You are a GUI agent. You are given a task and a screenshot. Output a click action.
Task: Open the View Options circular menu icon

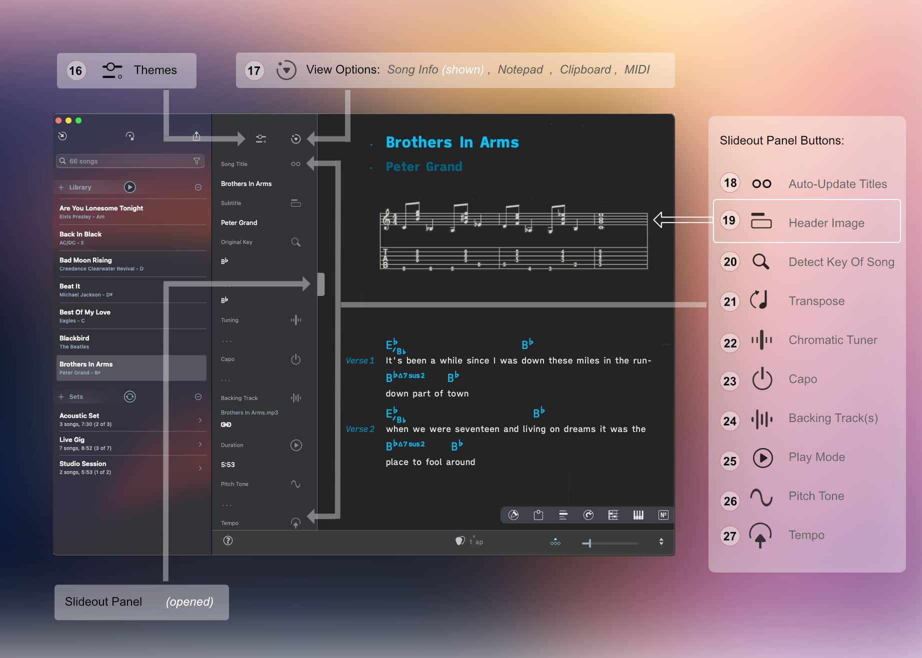tap(296, 138)
